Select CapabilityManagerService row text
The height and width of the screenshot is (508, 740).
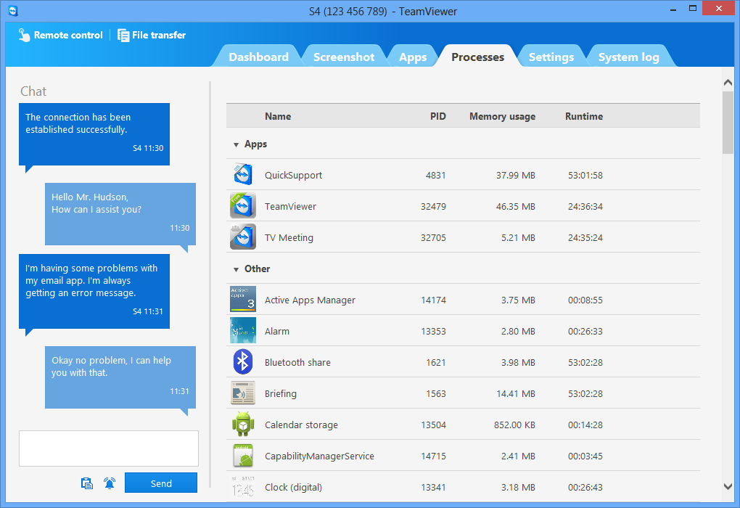pos(319,456)
